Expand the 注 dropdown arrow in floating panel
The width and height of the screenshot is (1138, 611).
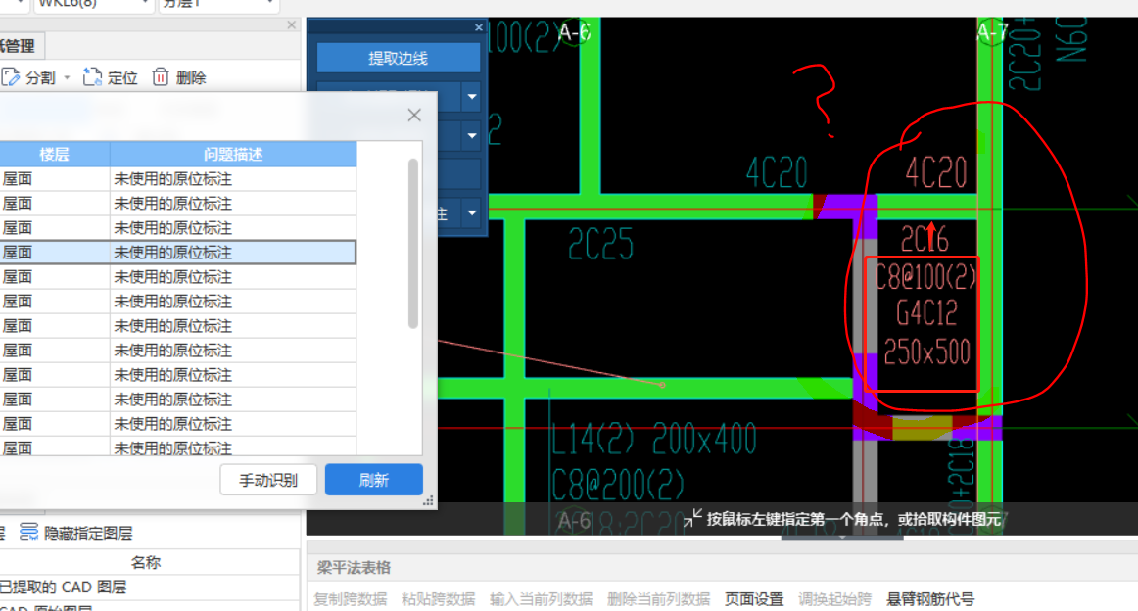(x=472, y=212)
